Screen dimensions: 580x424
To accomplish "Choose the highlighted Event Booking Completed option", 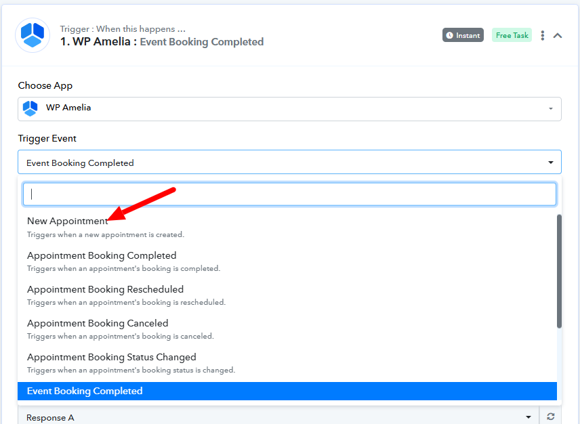I will [x=287, y=391].
